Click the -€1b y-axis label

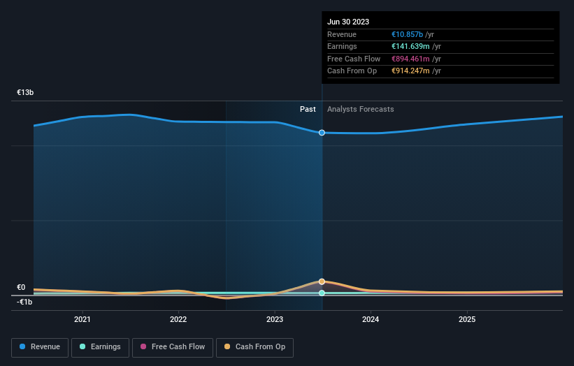click(x=24, y=302)
